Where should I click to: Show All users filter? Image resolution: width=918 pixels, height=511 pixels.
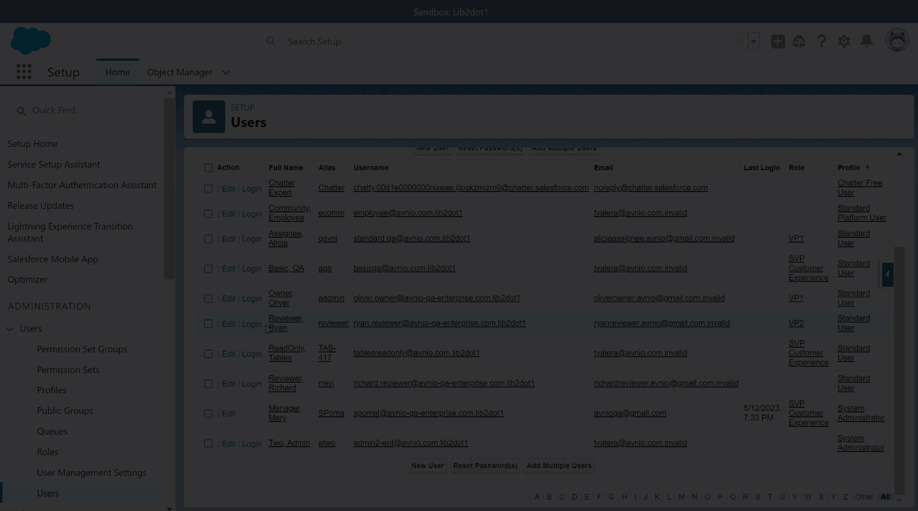885,497
